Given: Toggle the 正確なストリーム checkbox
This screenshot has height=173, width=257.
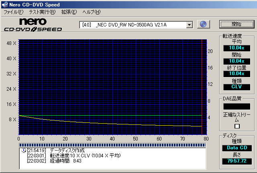Looking at the screenshot, I should (237, 126).
